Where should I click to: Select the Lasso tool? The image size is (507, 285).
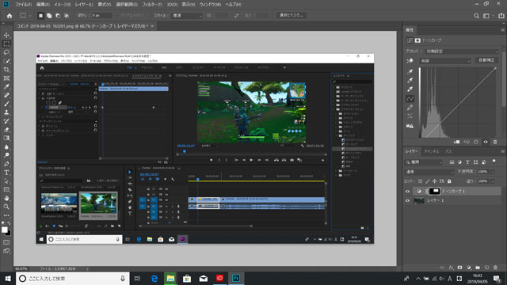coord(6,52)
